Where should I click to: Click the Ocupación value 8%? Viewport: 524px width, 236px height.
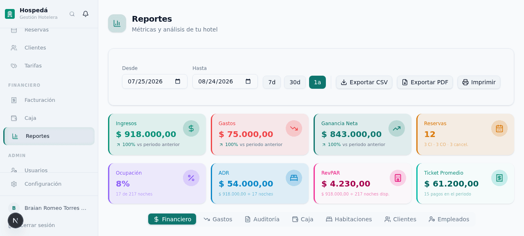[x=123, y=184]
